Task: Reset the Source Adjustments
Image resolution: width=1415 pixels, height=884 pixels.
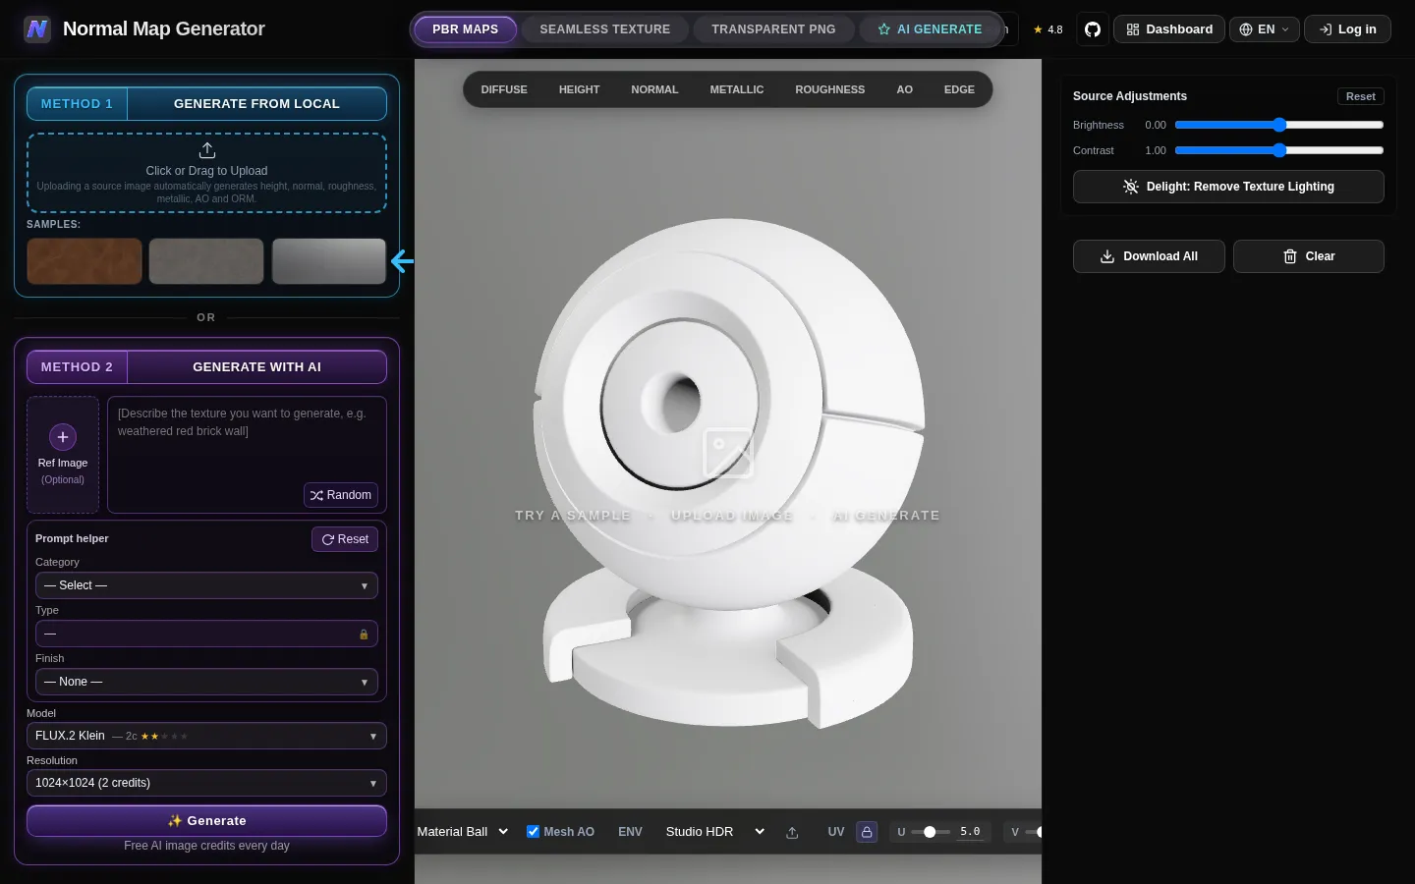Action: [x=1361, y=96]
